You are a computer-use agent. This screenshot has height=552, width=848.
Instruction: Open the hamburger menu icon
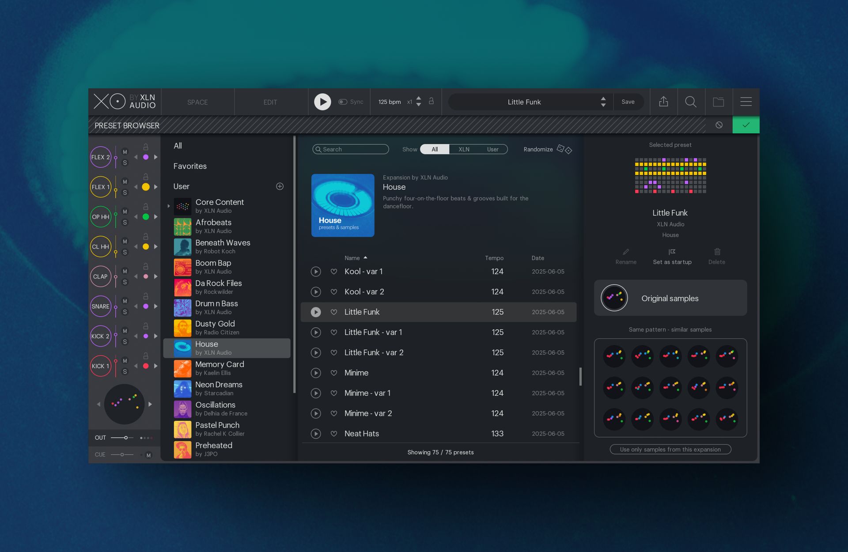pos(746,102)
